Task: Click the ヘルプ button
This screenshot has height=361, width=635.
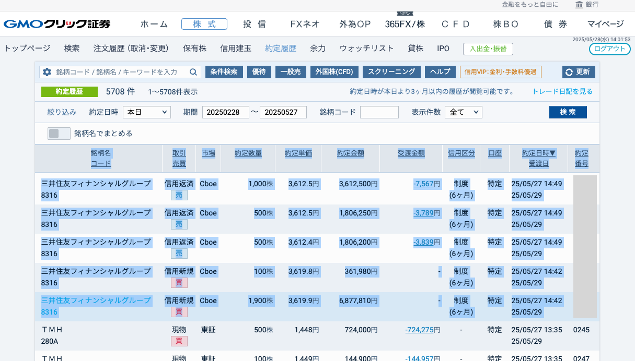Action: (x=441, y=72)
